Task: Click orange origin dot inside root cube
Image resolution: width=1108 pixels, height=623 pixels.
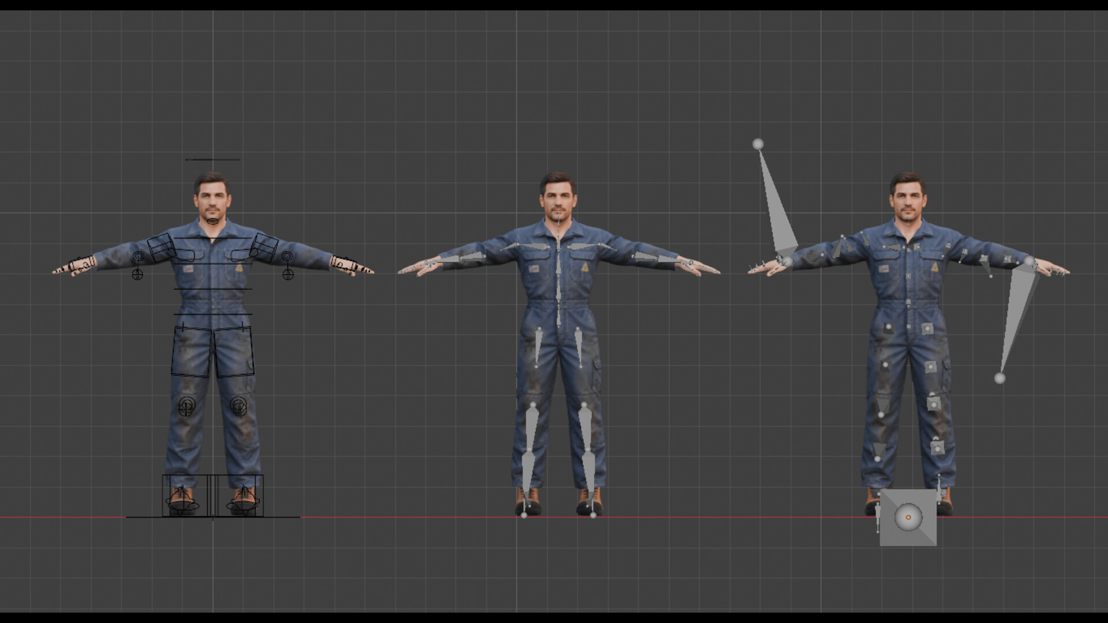Action: point(908,517)
